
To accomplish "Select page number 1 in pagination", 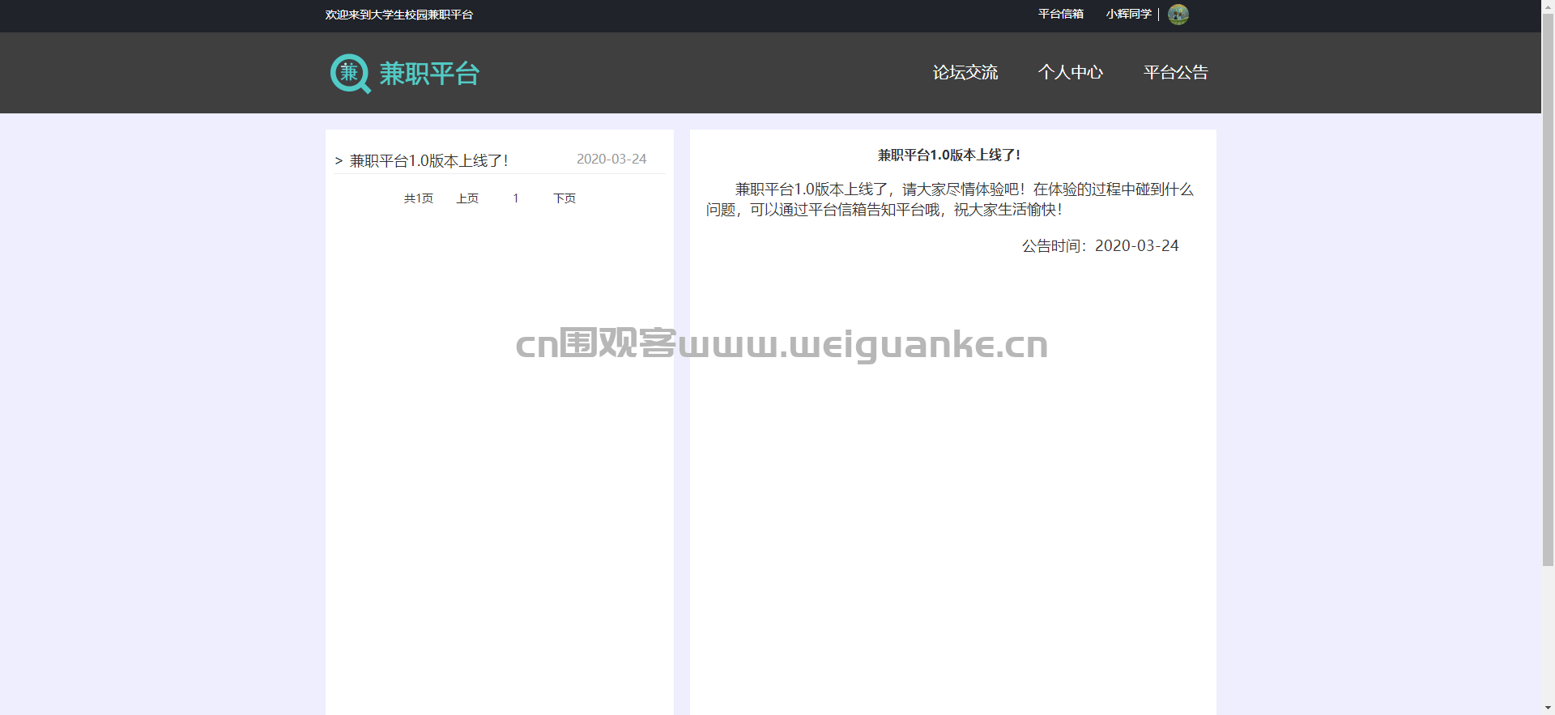I will pyautogui.click(x=516, y=198).
